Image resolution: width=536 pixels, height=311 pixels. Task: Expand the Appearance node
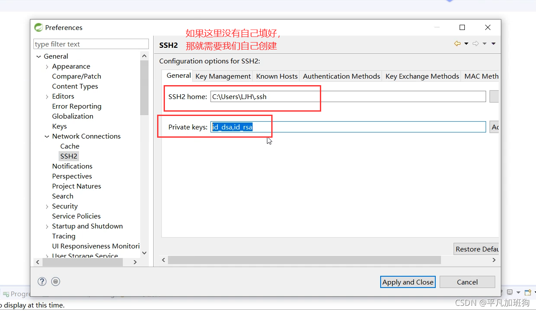[47, 66]
